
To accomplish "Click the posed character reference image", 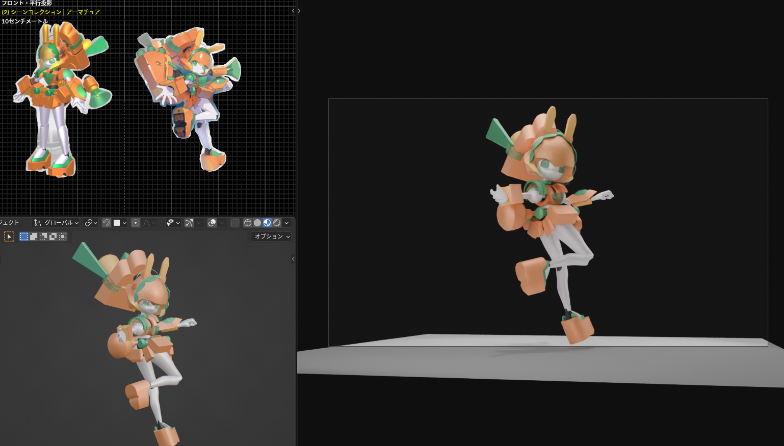I will 189,97.
